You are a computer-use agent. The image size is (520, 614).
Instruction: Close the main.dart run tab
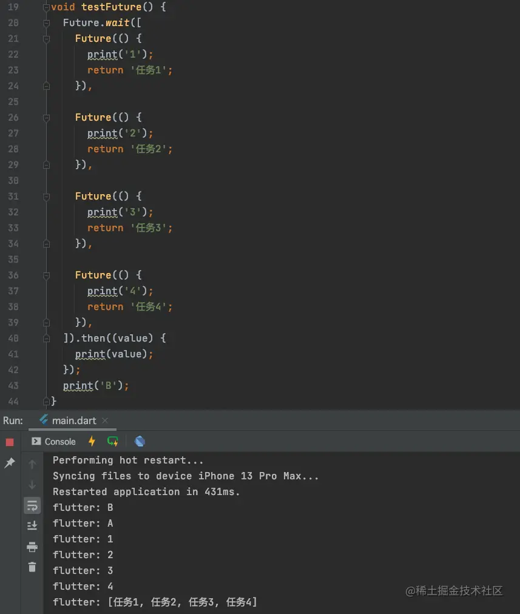tap(104, 420)
